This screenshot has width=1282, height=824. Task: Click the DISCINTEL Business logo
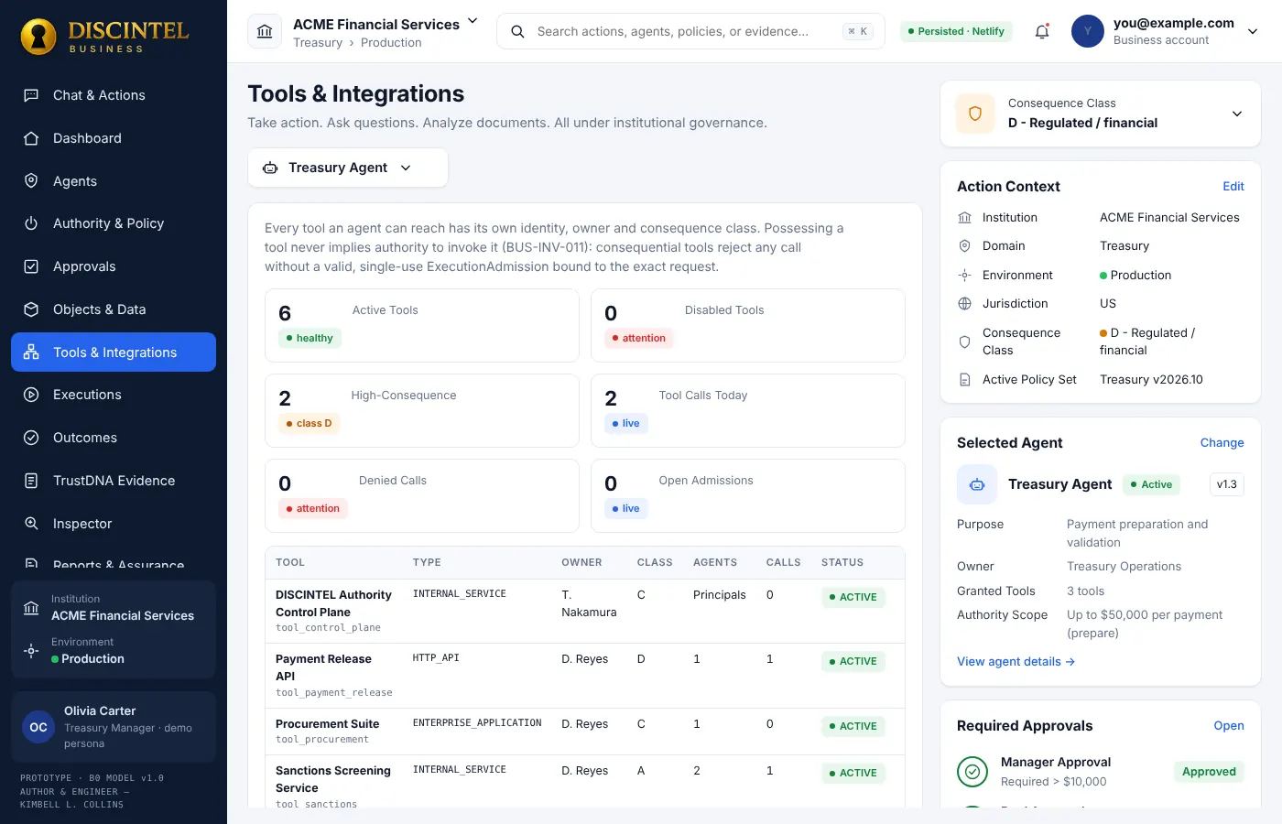click(104, 37)
